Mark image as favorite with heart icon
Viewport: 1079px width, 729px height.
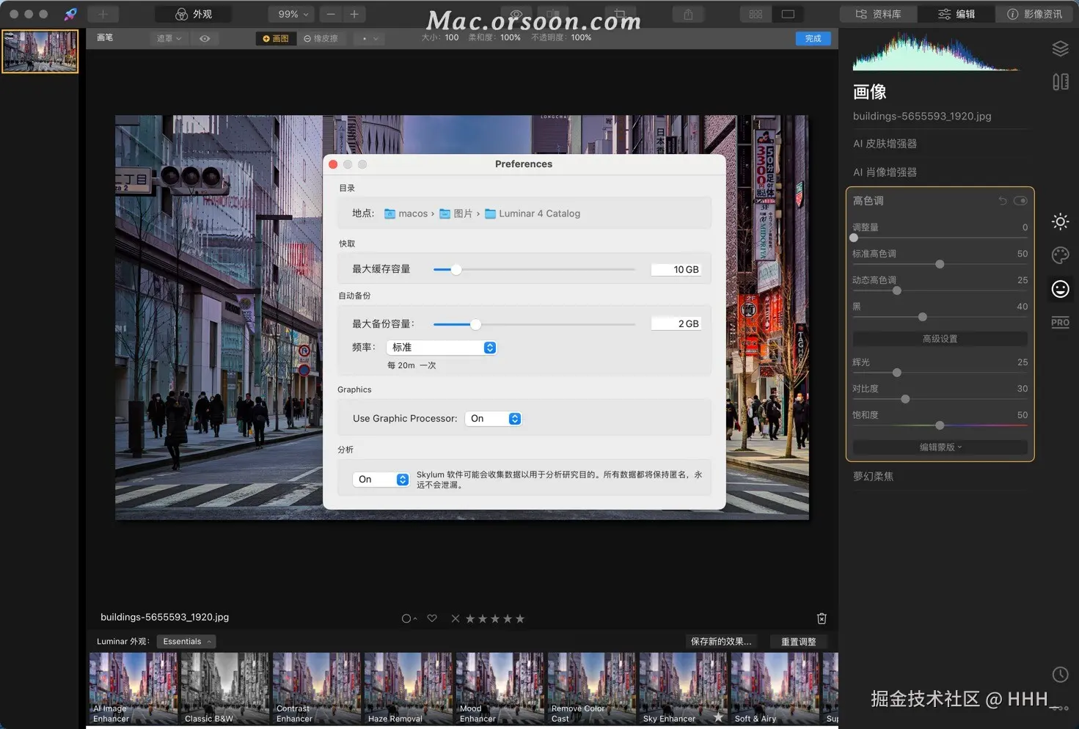tap(432, 618)
